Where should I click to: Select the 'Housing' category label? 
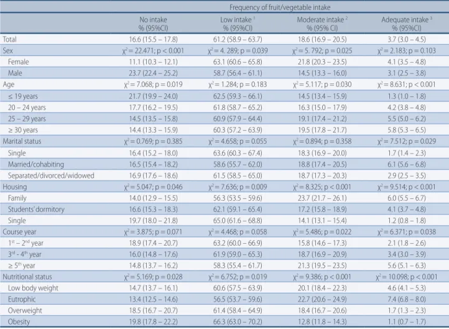(14, 187)
